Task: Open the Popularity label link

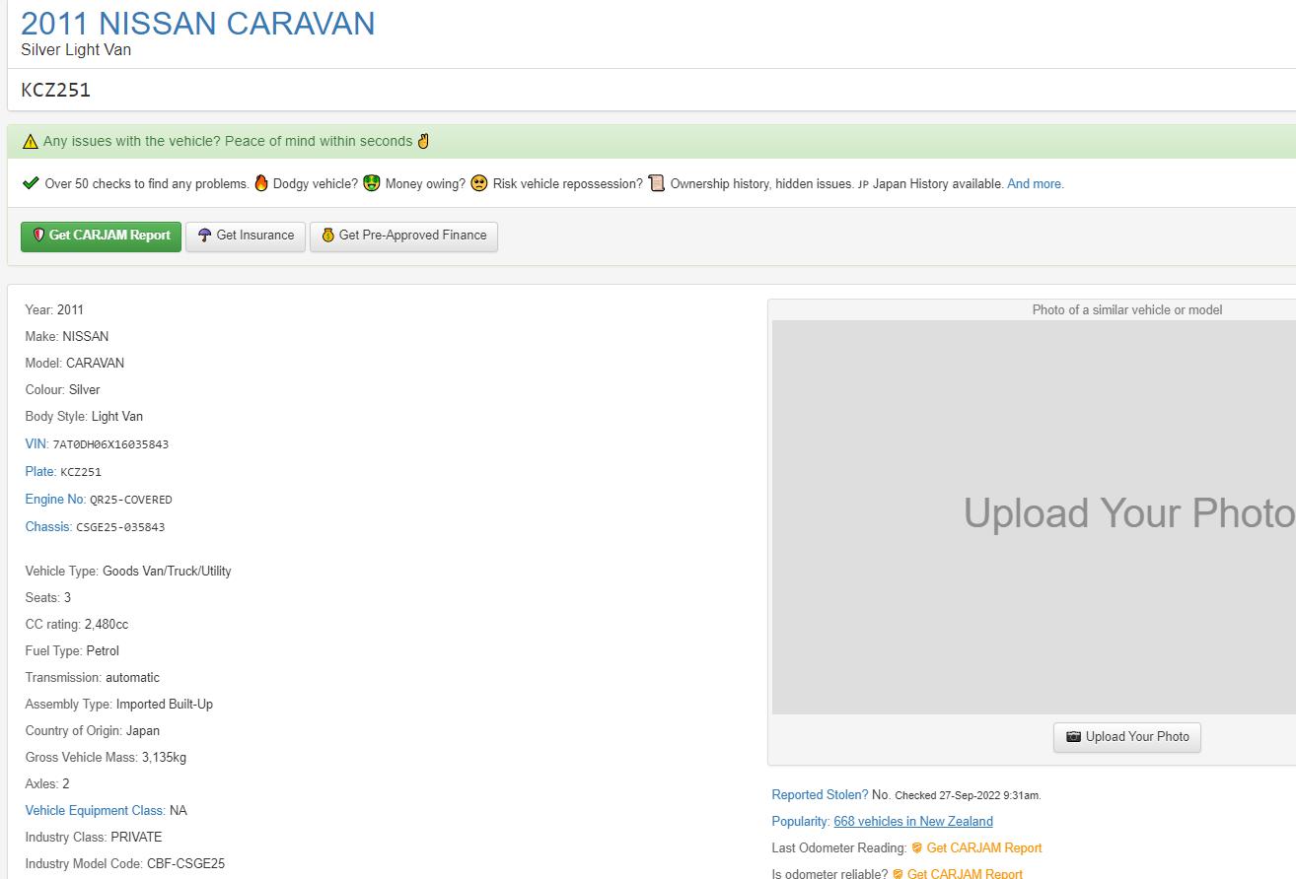Action: click(x=800, y=822)
